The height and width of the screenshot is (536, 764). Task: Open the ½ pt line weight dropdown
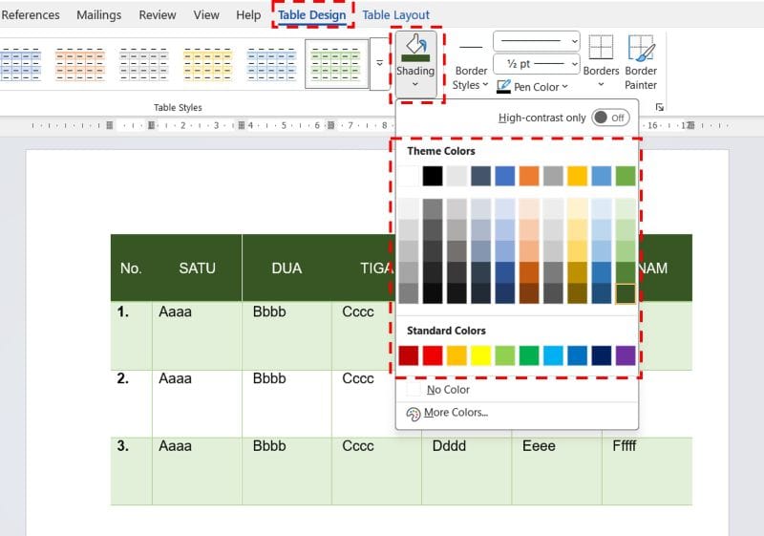tap(537, 64)
